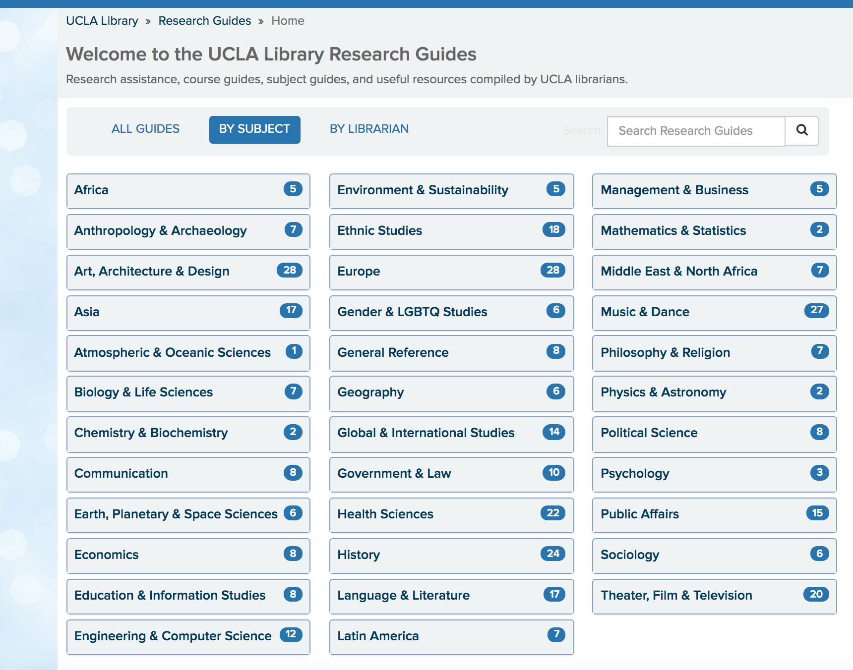Click the 22 count badge for Health Sciences
The width and height of the screenshot is (853, 670).
coord(552,513)
